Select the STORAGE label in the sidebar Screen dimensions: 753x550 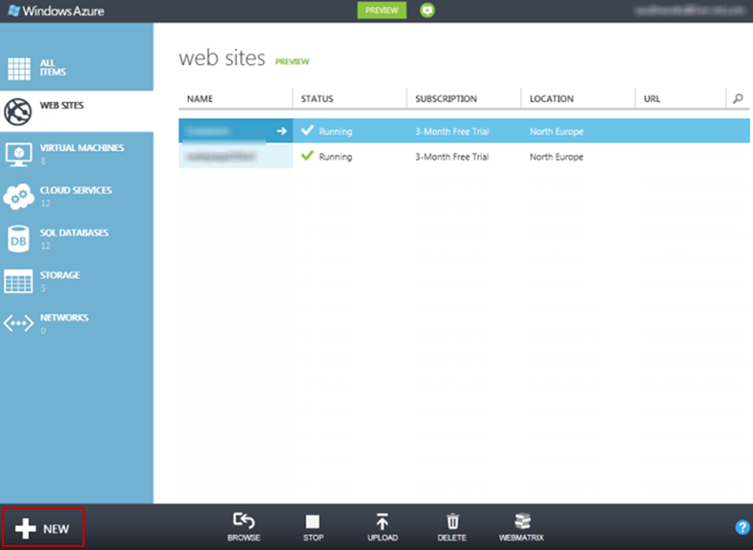60,275
